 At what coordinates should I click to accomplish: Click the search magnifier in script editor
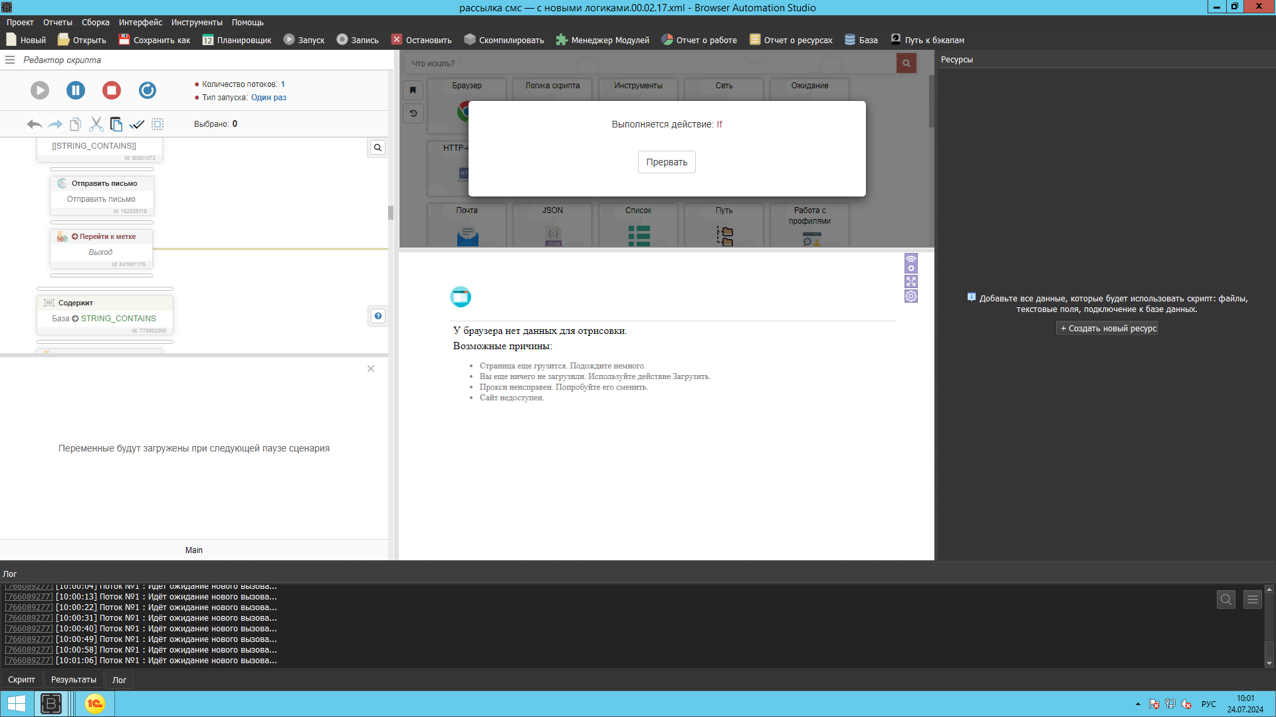point(377,147)
